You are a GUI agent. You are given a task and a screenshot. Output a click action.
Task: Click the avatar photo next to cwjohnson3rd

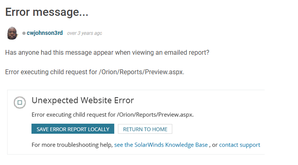point(12,33)
